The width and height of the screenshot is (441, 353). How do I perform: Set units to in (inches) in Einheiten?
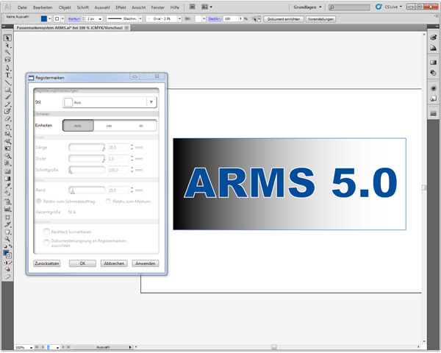coord(141,126)
